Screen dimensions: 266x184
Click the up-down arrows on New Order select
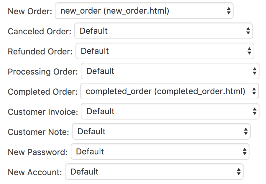(x=229, y=11)
